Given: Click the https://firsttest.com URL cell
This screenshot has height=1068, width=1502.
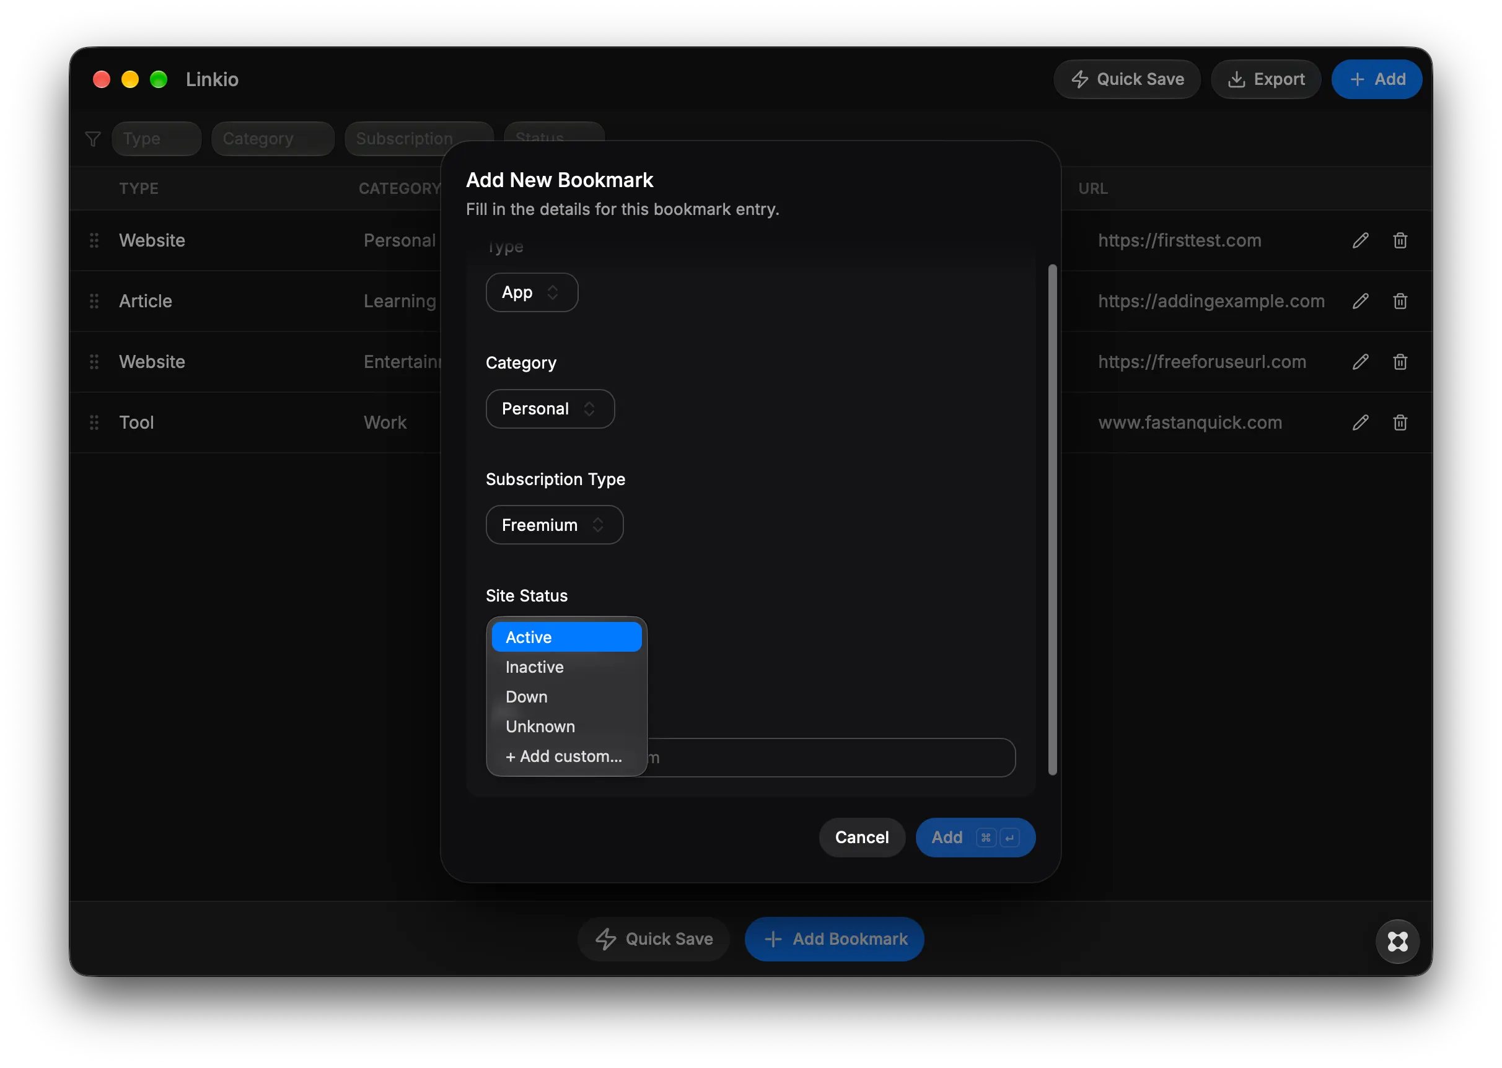Looking at the screenshot, I should point(1179,241).
